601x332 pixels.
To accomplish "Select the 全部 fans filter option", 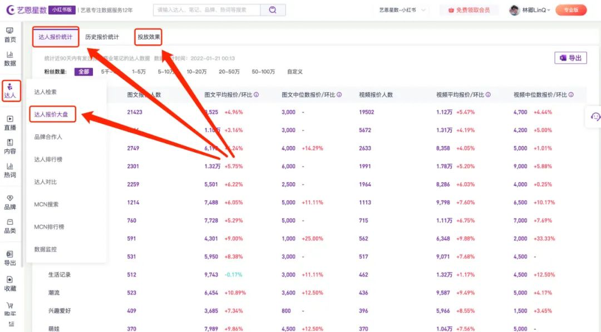I will (83, 72).
